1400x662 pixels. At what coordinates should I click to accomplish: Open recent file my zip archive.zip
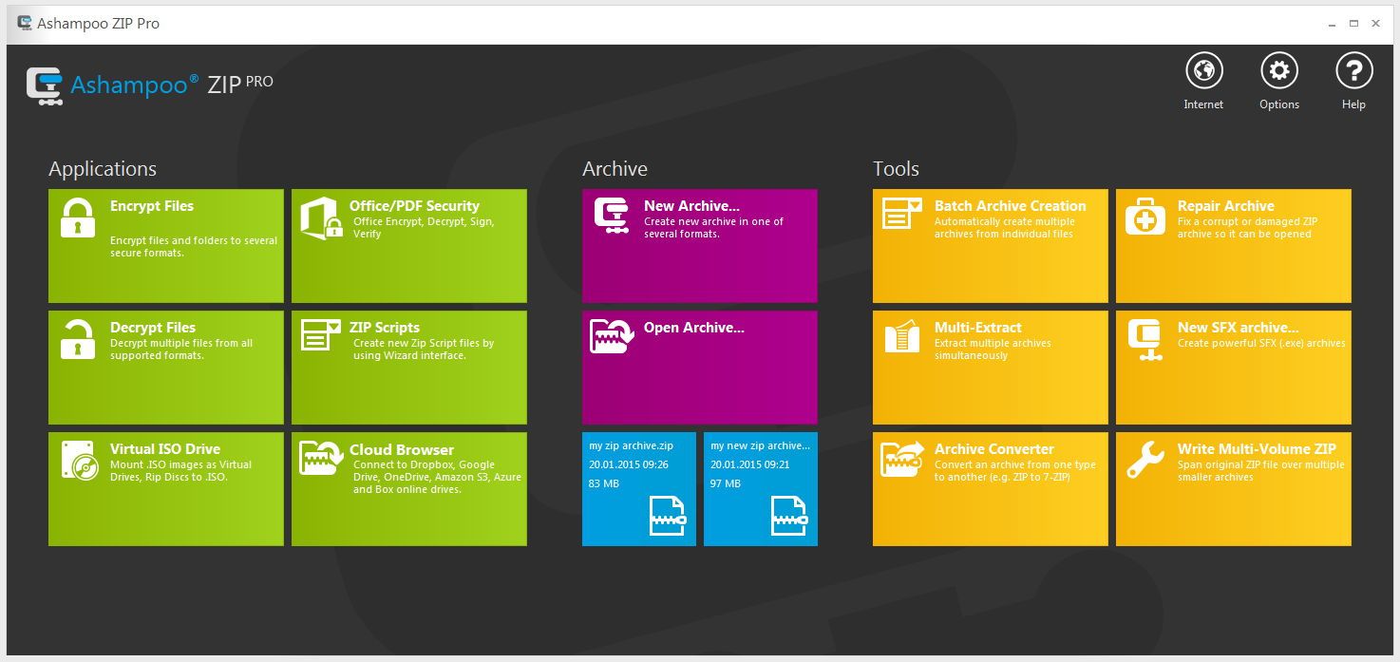638,488
